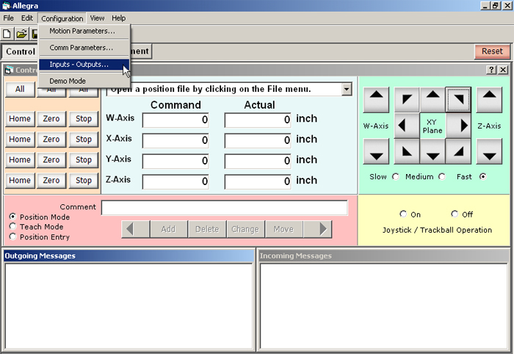
Task: Click the red Reset button
Action: tap(492, 51)
